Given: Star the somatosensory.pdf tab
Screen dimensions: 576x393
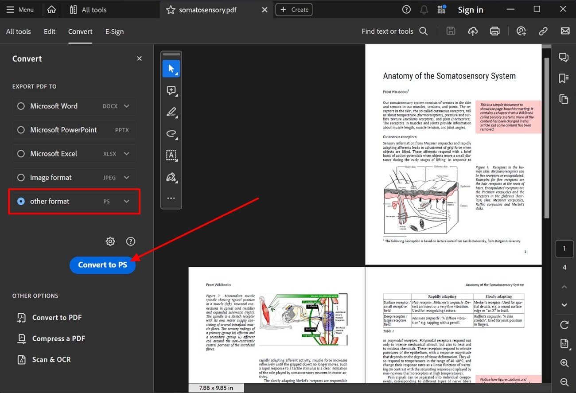Looking at the screenshot, I should (170, 10).
